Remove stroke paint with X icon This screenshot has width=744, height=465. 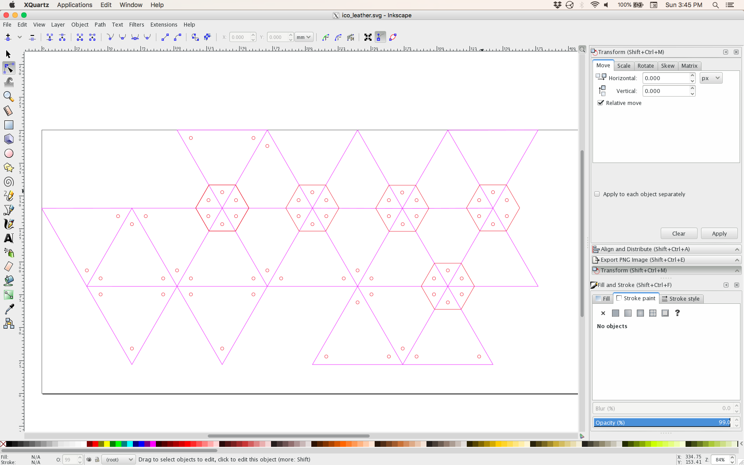[x=603, y=313]
